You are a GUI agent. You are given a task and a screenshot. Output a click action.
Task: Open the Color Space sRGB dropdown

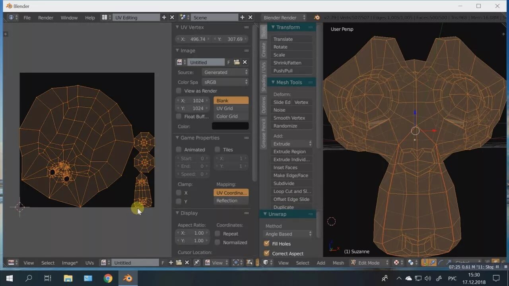(225, 82)
